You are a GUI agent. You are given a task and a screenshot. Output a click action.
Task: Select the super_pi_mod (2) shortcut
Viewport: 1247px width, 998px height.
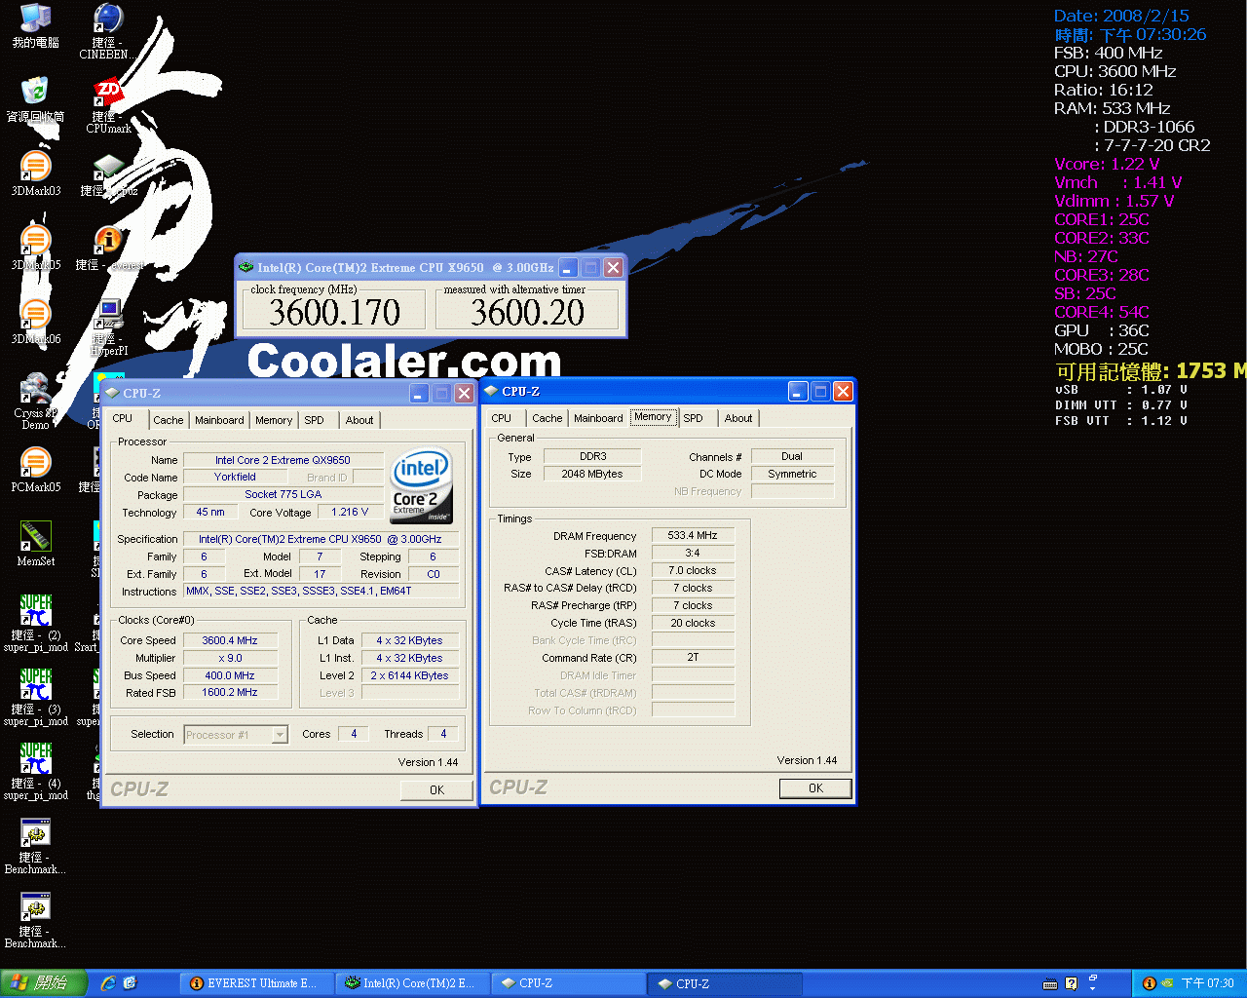click(35, 624)
